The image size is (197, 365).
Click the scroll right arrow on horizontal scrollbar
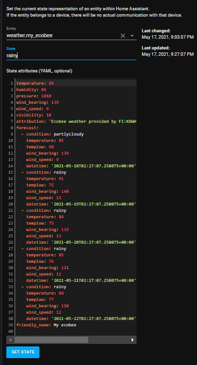133,340
